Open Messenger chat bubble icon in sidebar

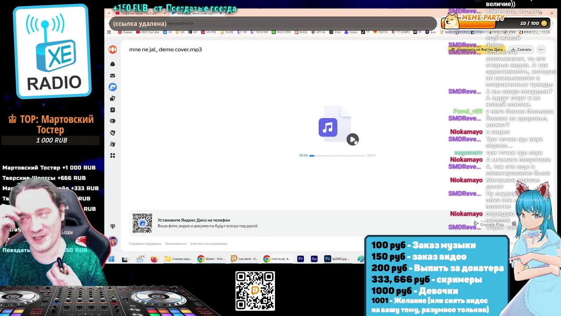[x=113, y=121]
